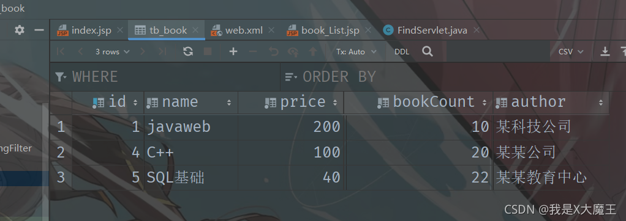The image size is (626, 221).
Task: Click the WHERE filter funnel icon
Action: click(60, 76)
